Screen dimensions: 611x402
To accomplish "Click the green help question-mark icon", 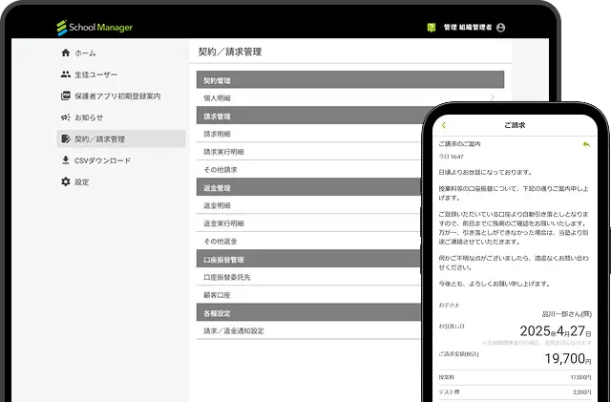I will pyautogui.click(x=432, y=28).
